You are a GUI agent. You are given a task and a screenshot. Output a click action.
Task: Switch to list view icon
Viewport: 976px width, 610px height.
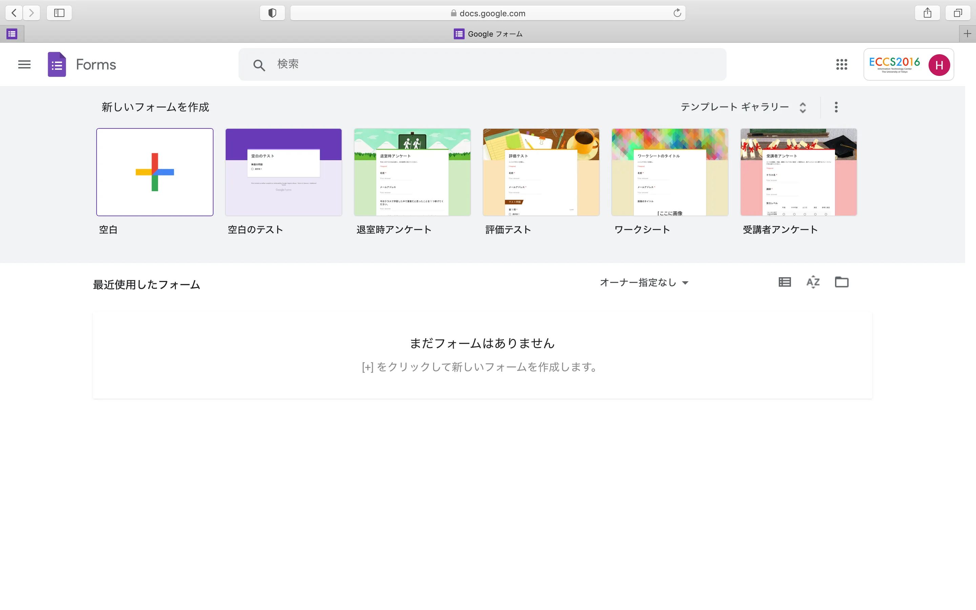785,282
